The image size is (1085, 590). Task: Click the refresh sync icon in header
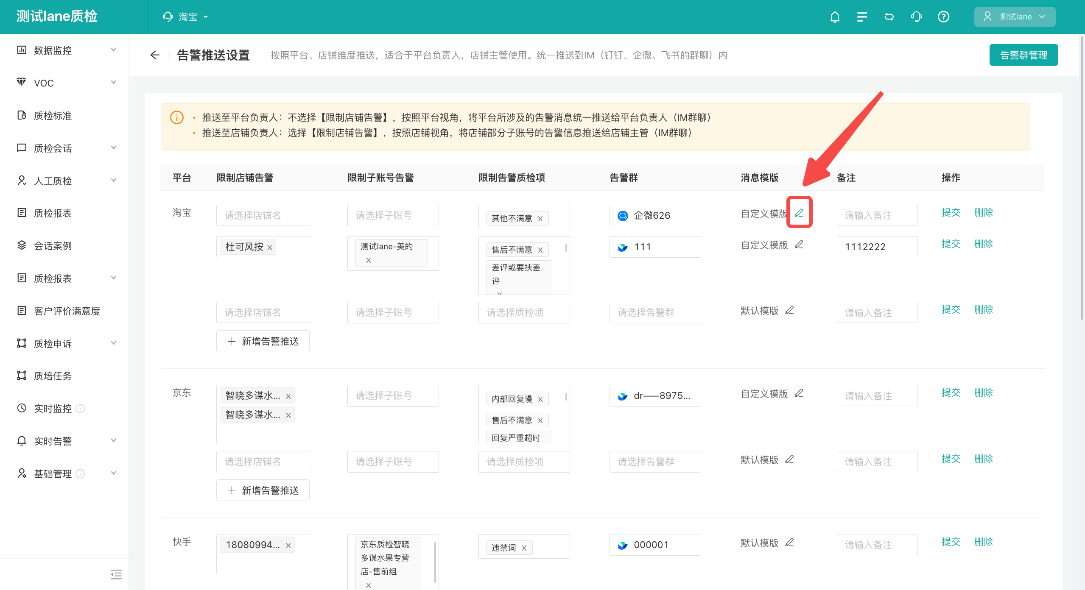pos(889,17)
